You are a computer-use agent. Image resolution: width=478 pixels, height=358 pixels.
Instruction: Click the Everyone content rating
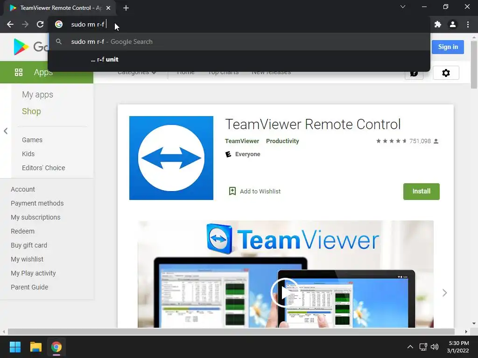(x=247, y=154)
